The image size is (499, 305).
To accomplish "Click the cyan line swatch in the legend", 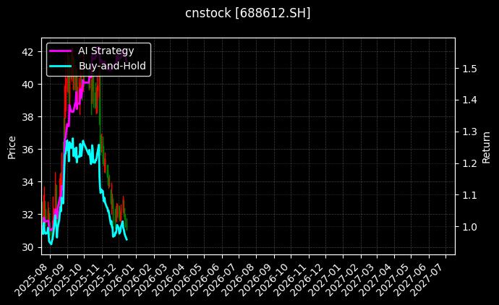I will point(61,66).
